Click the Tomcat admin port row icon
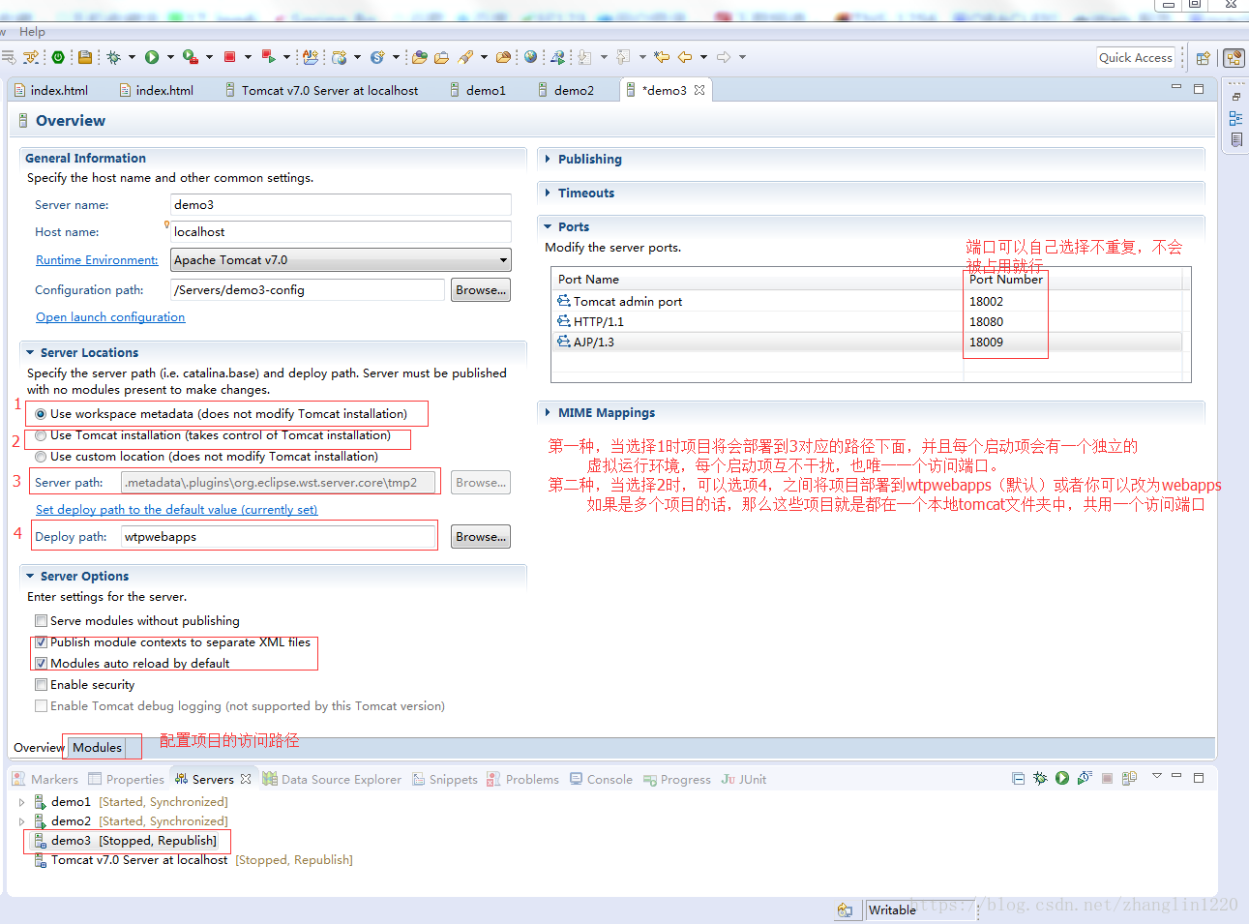Screen dimensions: 1249x924 point(564,301)
